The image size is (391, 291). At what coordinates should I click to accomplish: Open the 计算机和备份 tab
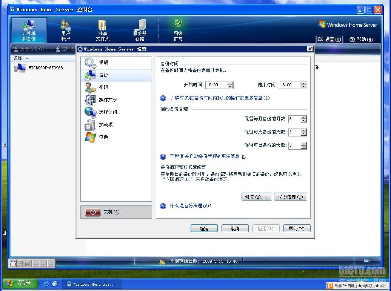[x=29, y=31]
